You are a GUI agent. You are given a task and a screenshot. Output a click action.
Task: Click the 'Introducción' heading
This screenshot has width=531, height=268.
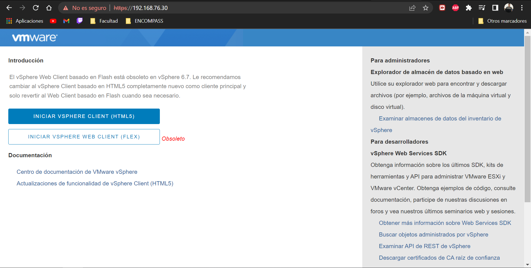tap(26, 61)
